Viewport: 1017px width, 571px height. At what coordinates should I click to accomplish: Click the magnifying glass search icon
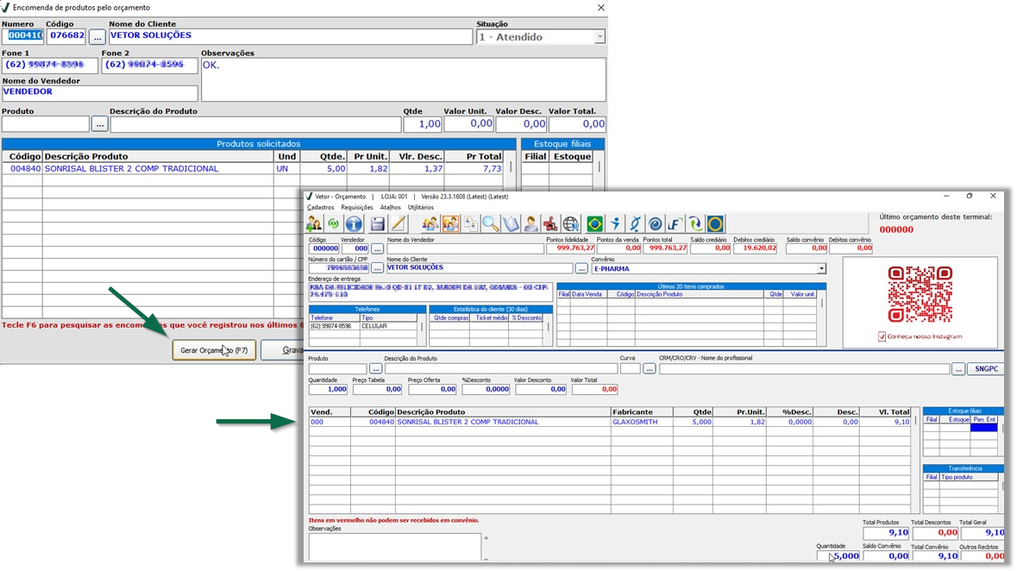[490, 224]
